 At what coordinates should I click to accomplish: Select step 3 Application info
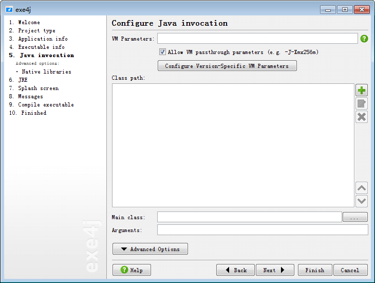coord(39,39)
